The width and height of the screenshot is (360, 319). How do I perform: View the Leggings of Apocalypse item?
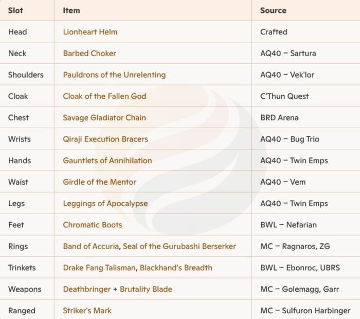tap(105, 203)
